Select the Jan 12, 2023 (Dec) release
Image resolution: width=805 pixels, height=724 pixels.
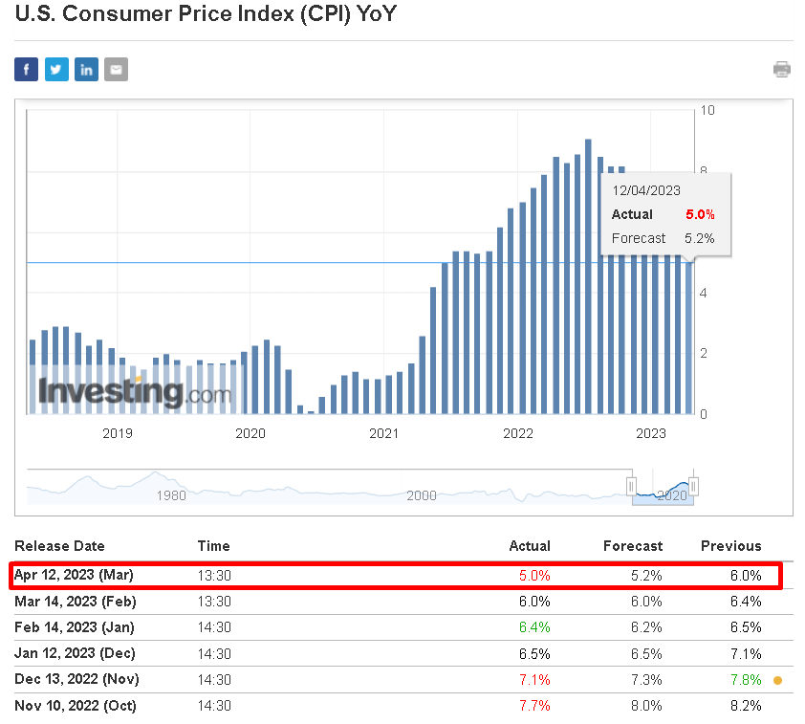click(75, 653)
